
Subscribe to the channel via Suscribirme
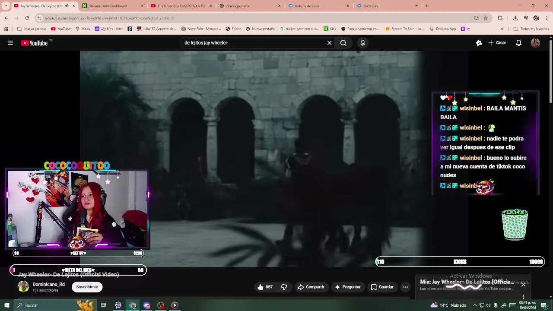tap(87, 287)
